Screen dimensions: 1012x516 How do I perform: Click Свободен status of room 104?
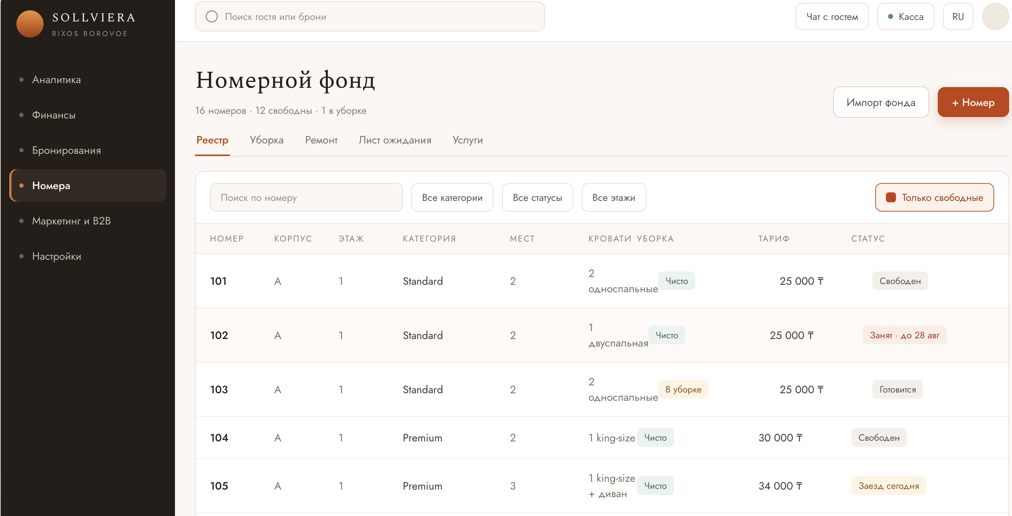click(879, 438)
